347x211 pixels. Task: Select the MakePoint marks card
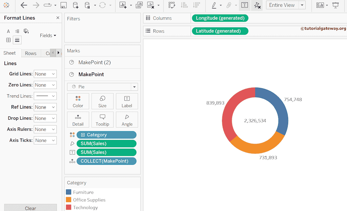coord(102,74)
